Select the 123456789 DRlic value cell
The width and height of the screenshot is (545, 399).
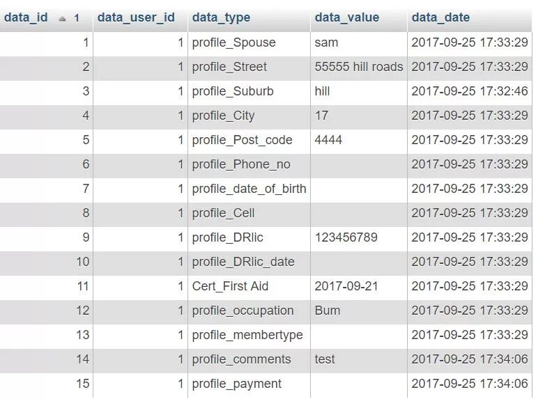[359, 237]
